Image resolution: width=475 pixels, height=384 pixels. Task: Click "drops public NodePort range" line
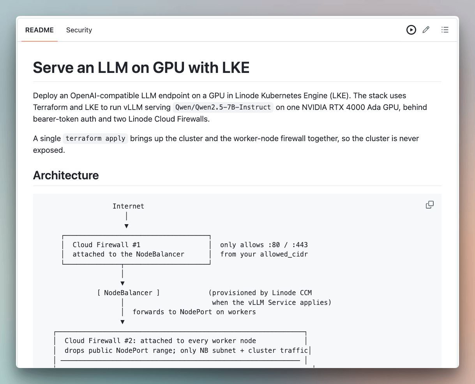[x=186, y=350]
